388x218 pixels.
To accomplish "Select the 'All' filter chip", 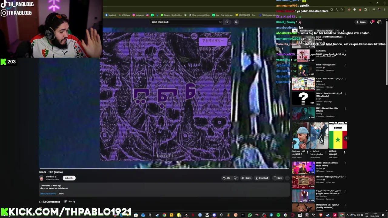I will tap(295, 31).
